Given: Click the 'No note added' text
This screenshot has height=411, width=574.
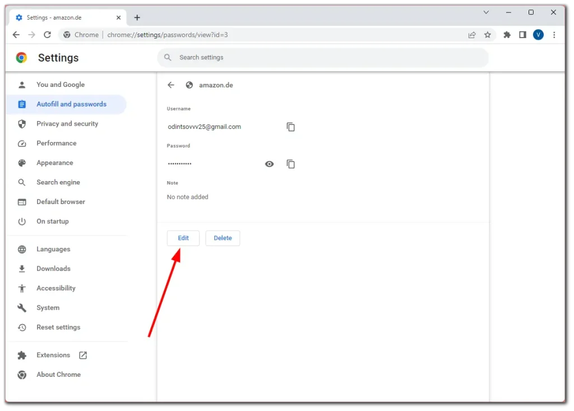Looking at the screenshot, I should coord(187,197).
